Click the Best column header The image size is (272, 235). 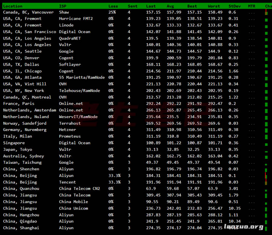192,6
